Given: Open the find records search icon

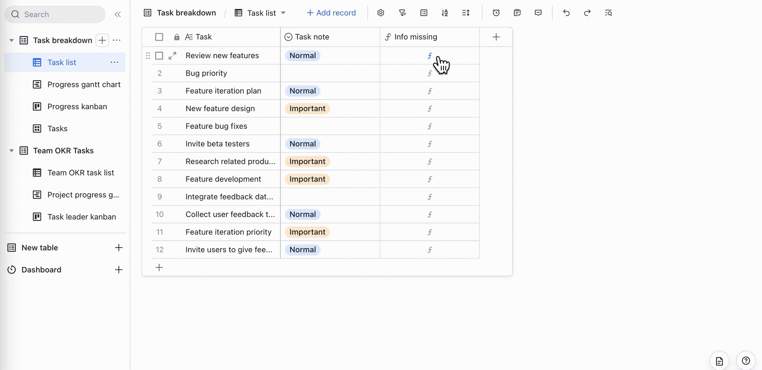Looking at the screenshot, I should click(x=608, y=13).
